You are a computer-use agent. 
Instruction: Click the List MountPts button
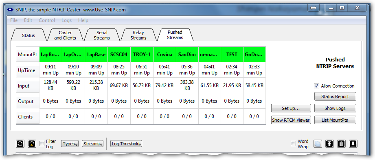click(x=335, y=120)
